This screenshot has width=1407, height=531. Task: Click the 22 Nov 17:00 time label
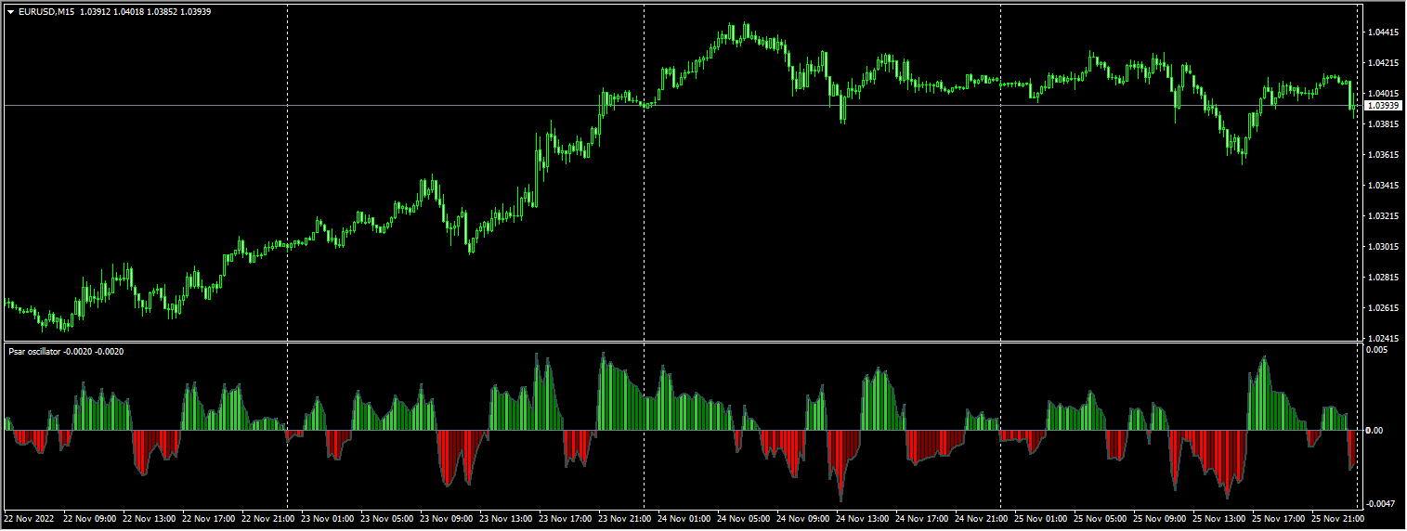209,519
